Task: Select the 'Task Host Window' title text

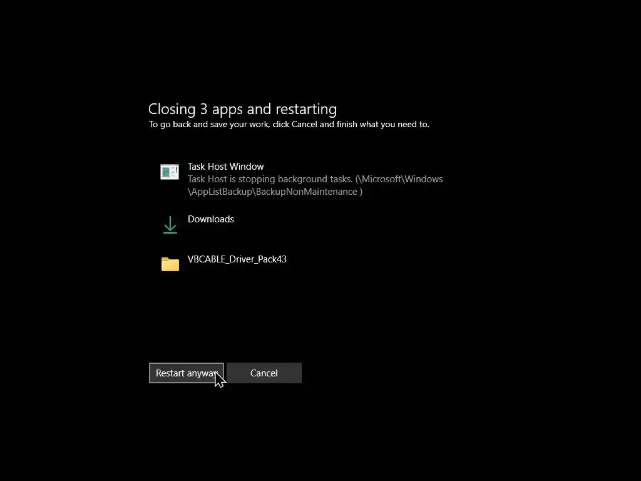Action: (x=225, y=167)
